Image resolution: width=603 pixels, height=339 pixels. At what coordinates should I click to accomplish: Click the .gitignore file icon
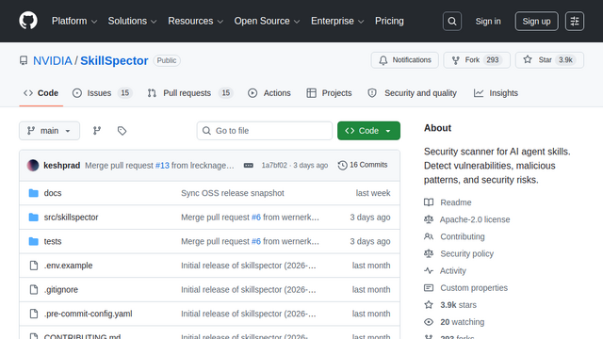point(34,290)
